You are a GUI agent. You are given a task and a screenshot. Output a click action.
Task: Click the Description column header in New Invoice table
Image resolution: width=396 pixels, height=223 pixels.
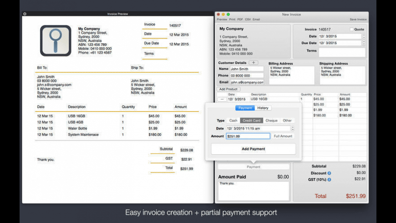tap(259, 95)
